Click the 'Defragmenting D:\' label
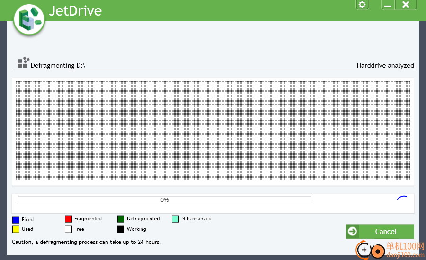Viewport: 426px width, 260px height. coord(58,65)
